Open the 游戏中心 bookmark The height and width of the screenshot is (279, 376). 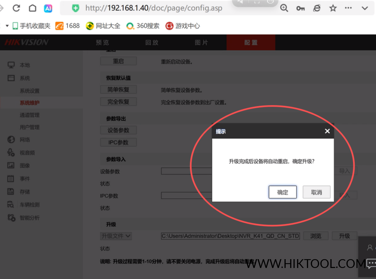click(x=183, y=26)
